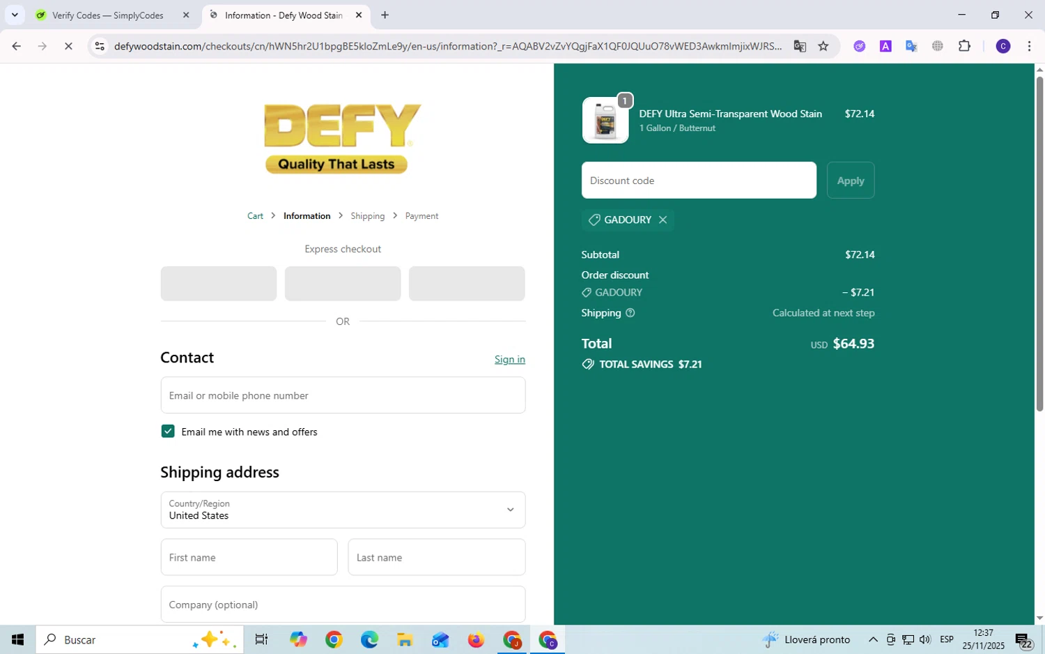Select the Information breadcrumb step
The image size is (1045, 654).
pyautogui.click(x=307, y=216)
